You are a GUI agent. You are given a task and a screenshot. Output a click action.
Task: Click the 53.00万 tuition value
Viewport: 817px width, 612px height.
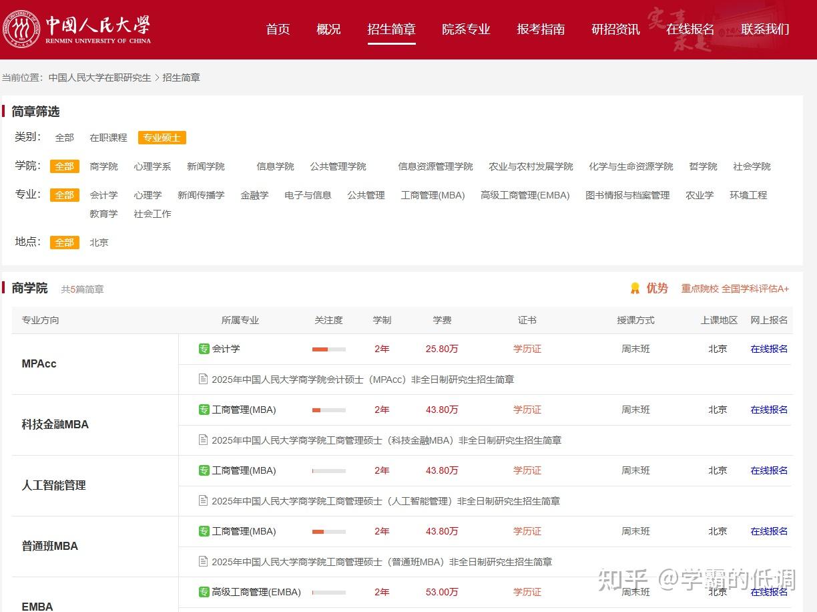tap(442, 592)
